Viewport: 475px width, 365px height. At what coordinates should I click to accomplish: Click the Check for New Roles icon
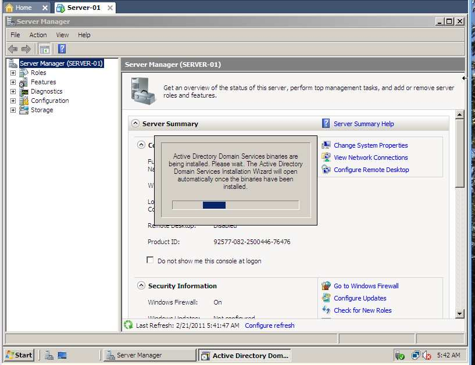[x=326, y=310]
